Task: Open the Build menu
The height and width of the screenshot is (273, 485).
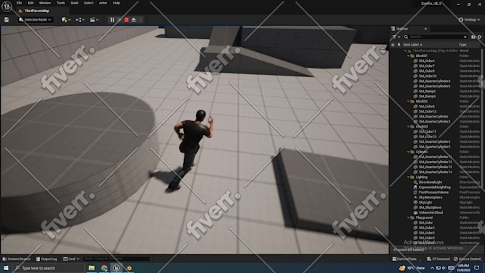Action: [74, 3]
